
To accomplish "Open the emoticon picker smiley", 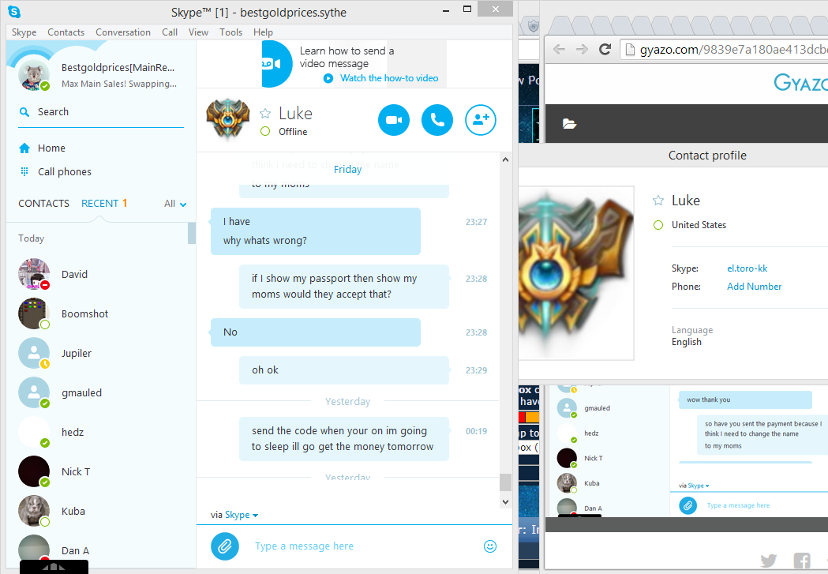I will (490, 546).
